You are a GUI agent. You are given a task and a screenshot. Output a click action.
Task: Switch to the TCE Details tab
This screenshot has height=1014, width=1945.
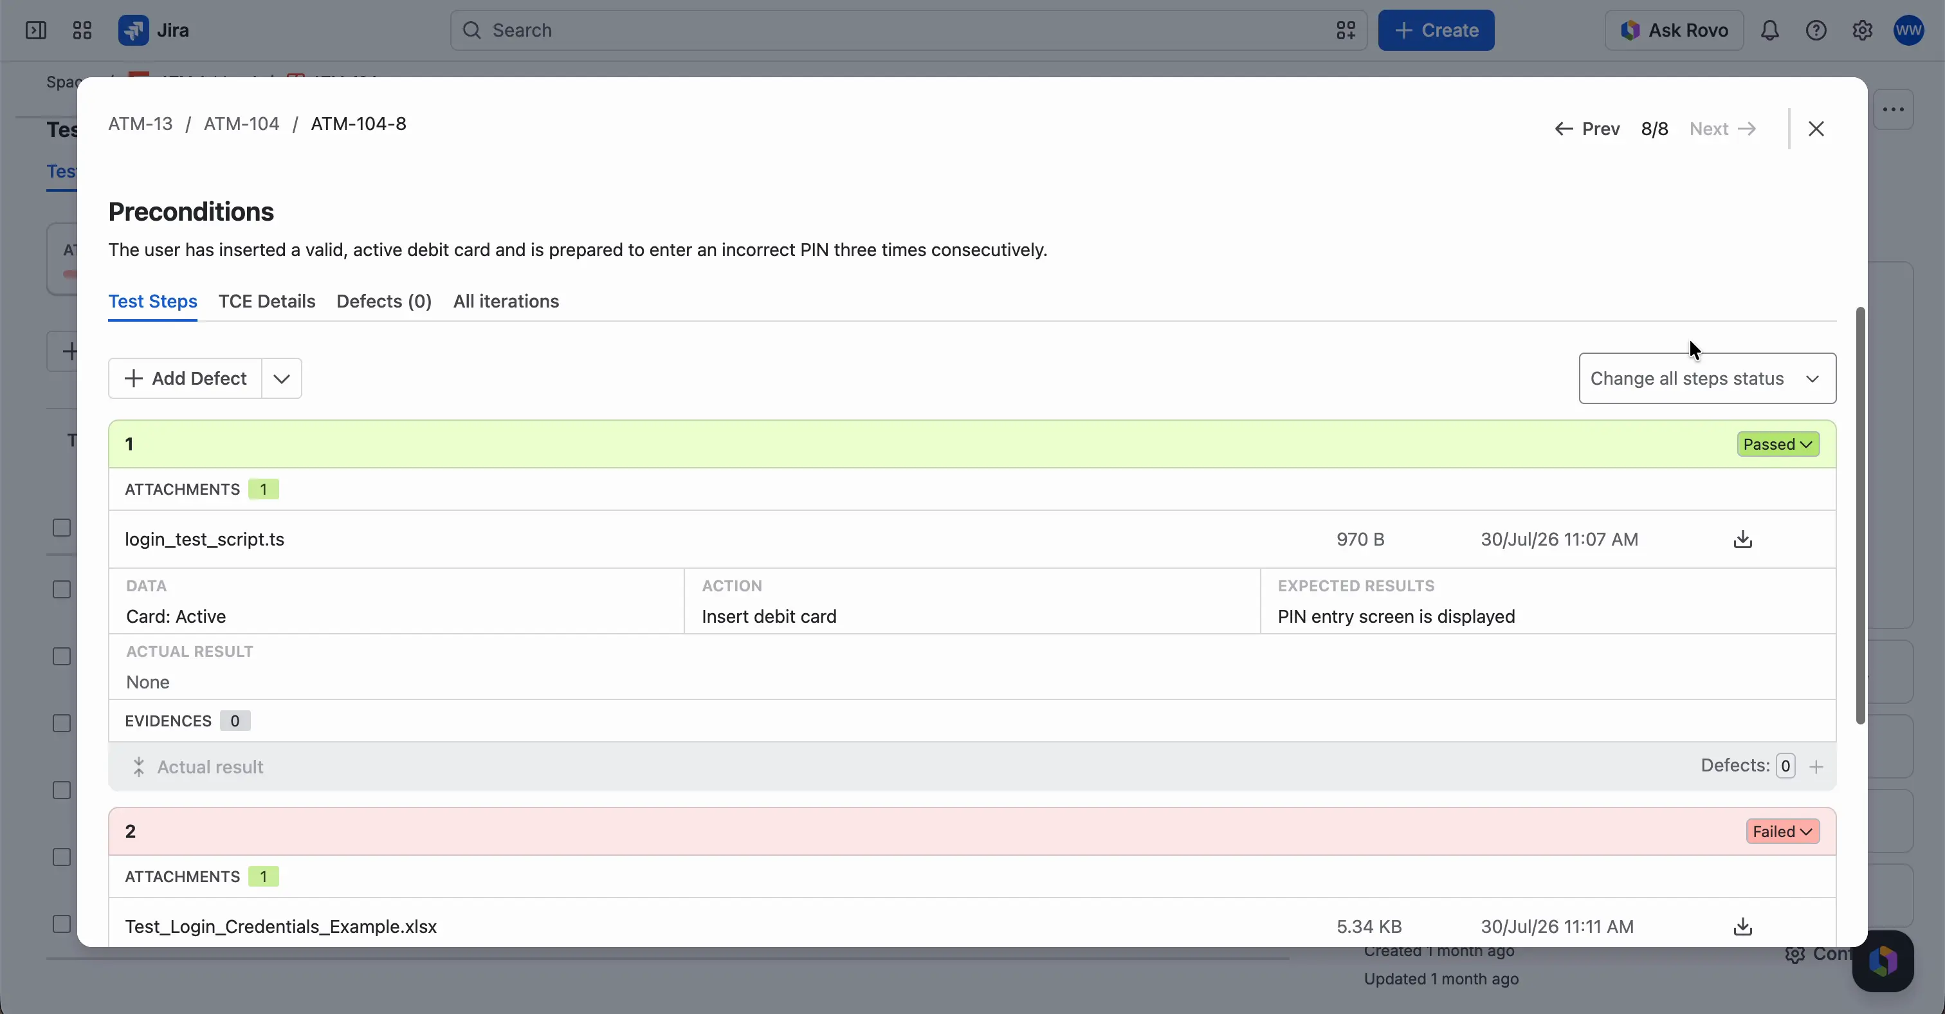coord(266,301)
